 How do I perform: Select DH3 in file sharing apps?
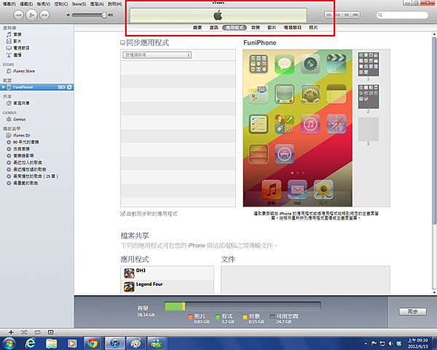click(168, 273)
